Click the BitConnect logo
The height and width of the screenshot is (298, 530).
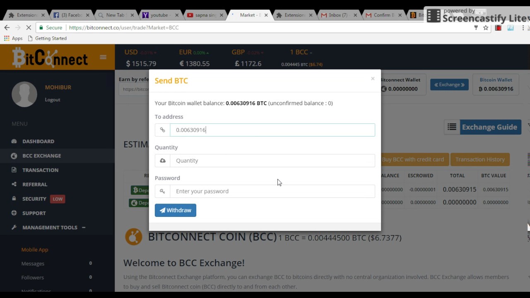click(50, 58)
